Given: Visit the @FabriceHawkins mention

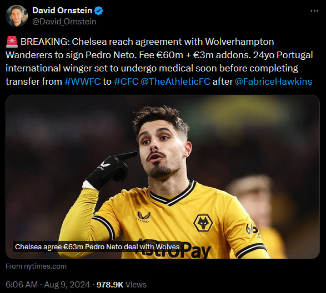Looking at the screenshot, I should coord(273,81).
